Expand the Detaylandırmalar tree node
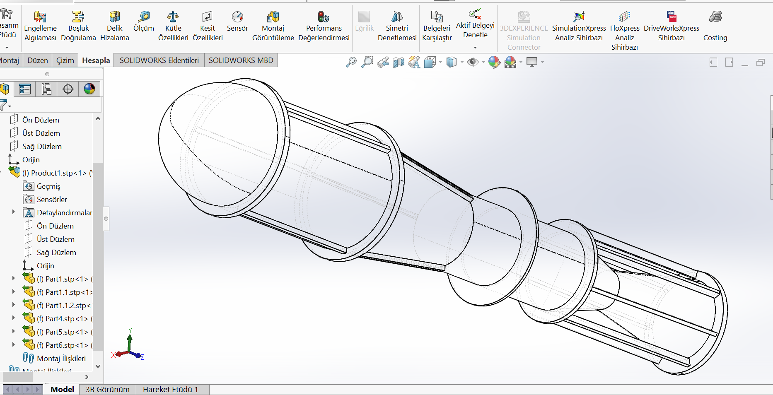The image size is (773, 395). (14, 212)
